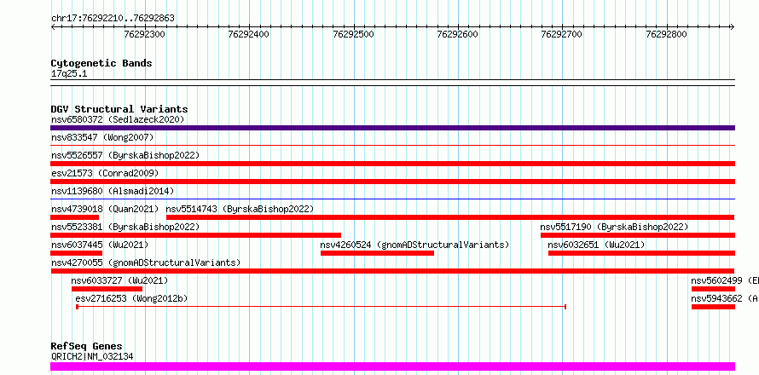Open the esv21573 (Conrad2009) variant label

pos(105,173)
